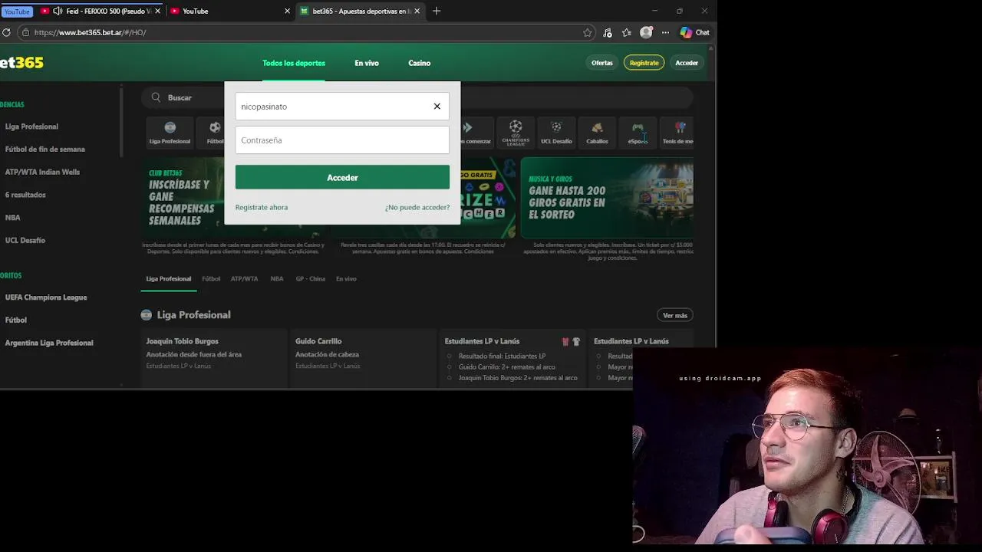982x552 pixels.
Task: Open UEFA Champions League sidebar favorite
Action: pos(46,297)
